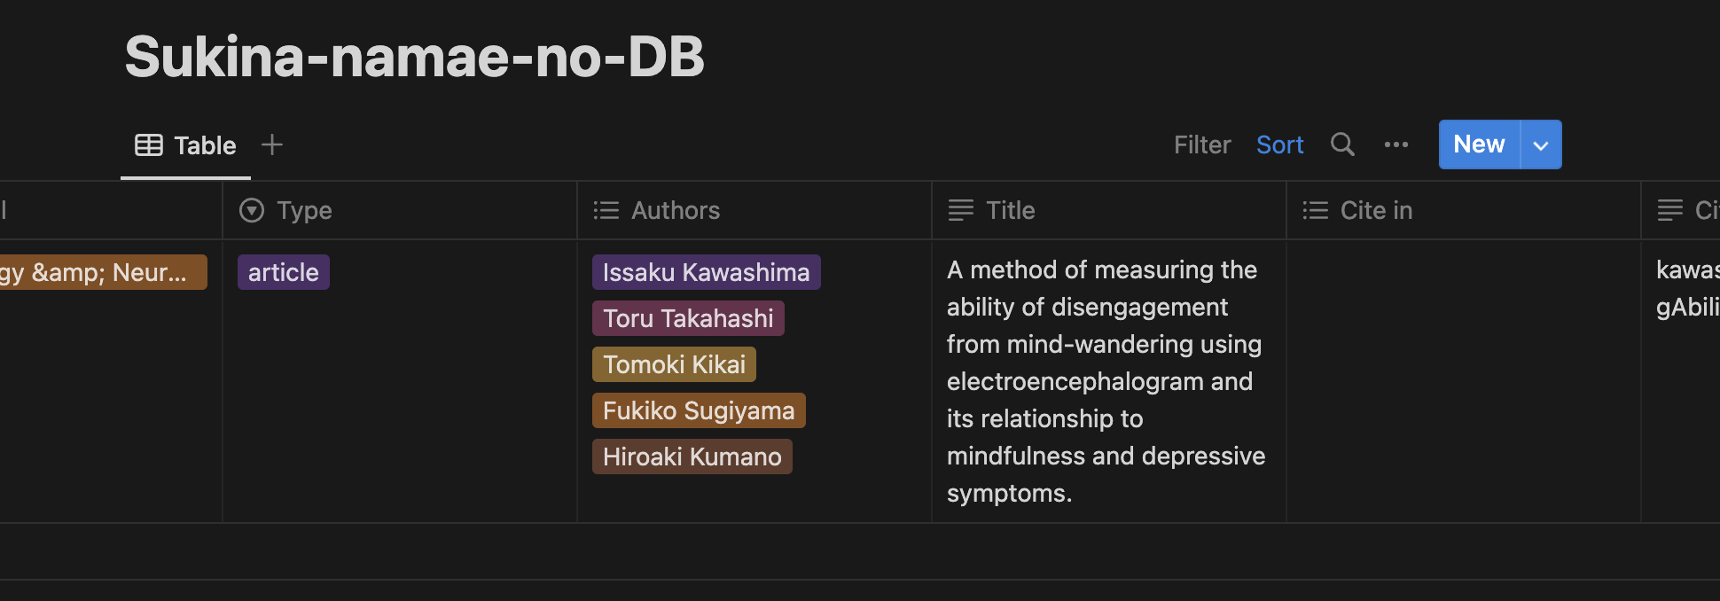Open the three-dots more options menu
1720x601 pixels.
click(x=1396, y=144)
